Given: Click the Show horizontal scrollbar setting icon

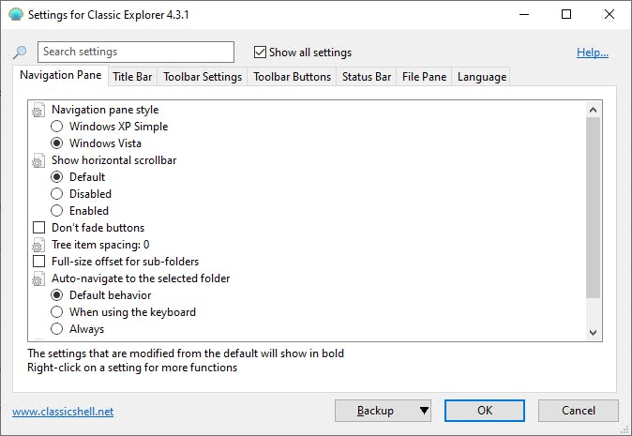Looking at the screenshot, I should 38,160.
